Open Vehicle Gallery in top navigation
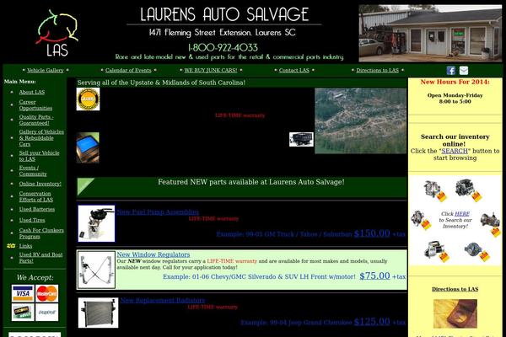The height and width of the screenshot is (337, 506). click(46, 70)
